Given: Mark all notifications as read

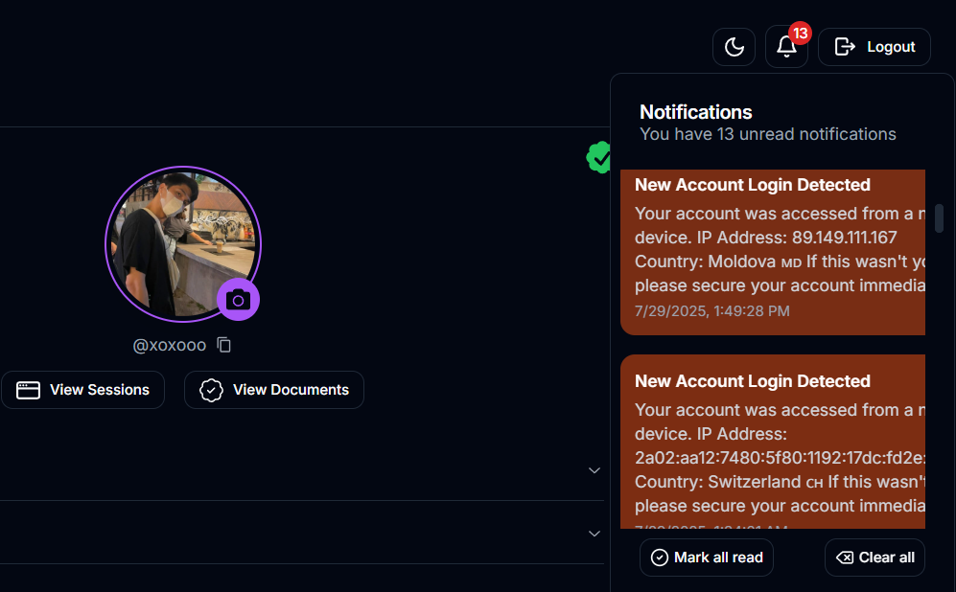Looking at the screenshot, I should coord(707,558).
